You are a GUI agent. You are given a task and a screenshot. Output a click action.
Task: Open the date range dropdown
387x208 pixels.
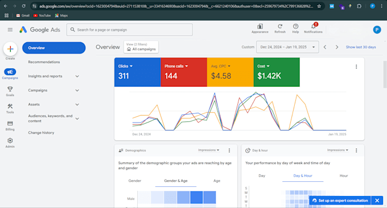(x=287, y=47)
